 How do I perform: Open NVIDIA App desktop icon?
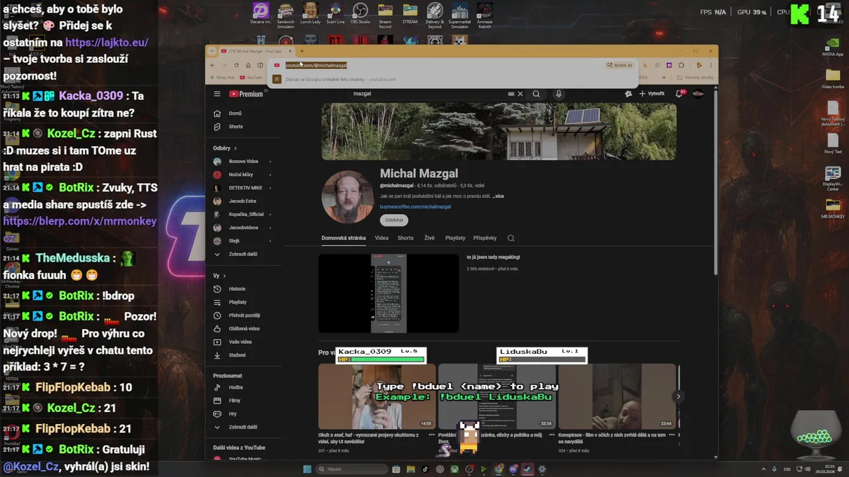(x=832, y=46)
